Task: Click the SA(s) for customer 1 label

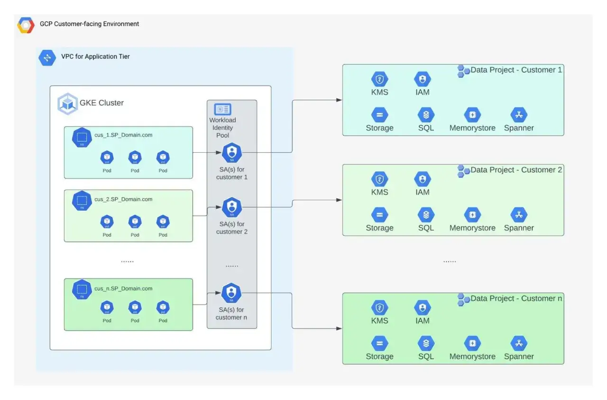Action: (x=232, y=173)
